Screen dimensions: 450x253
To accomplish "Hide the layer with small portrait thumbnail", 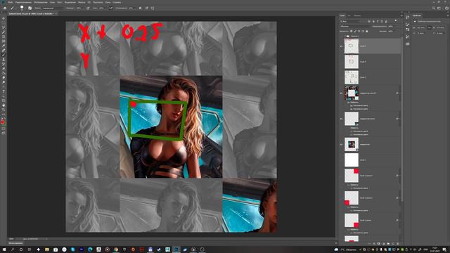I will [x=341, y=144].
